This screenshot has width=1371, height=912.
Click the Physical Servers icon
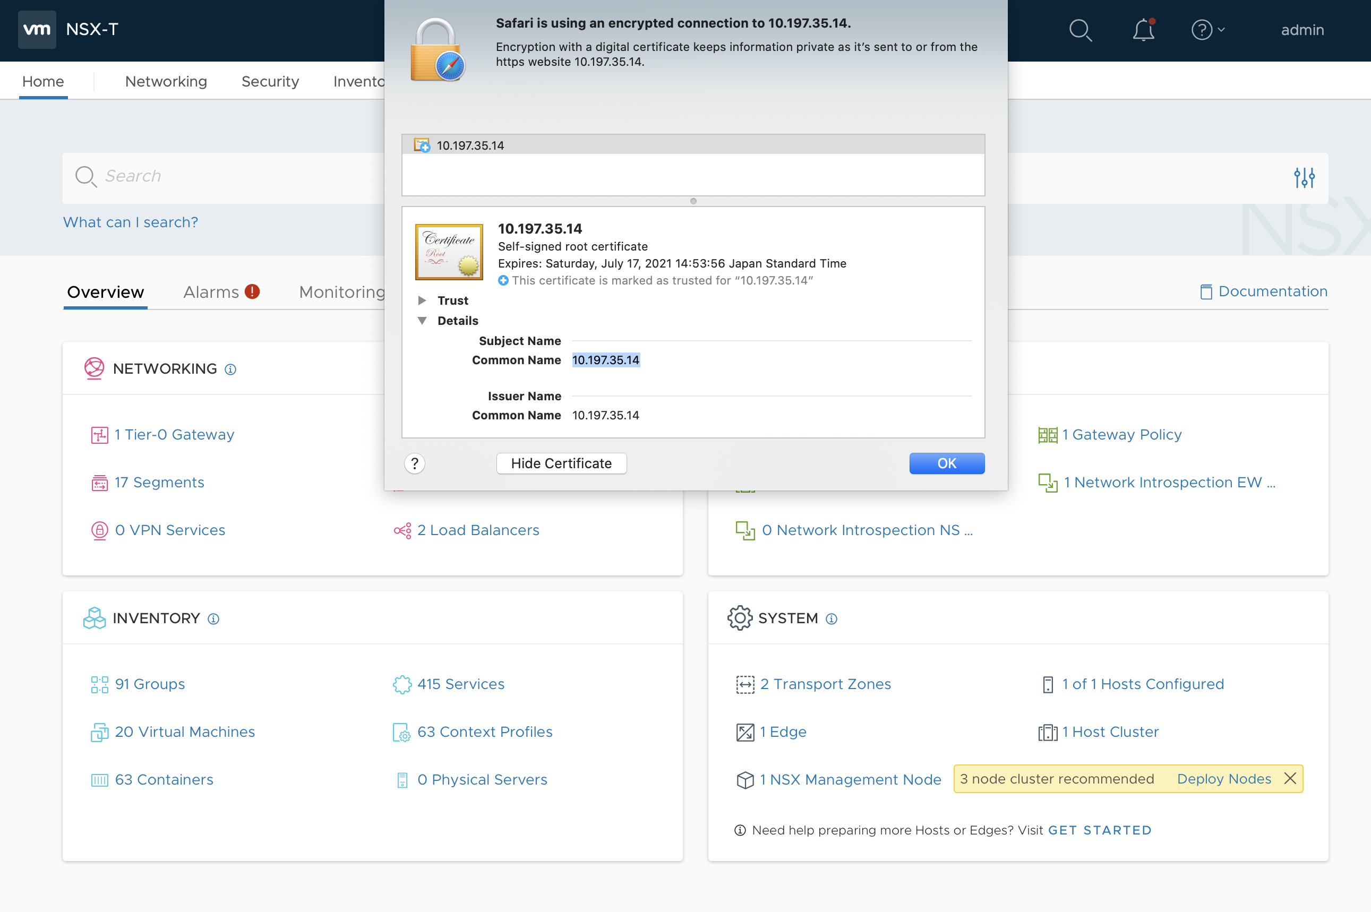point(402,780)
